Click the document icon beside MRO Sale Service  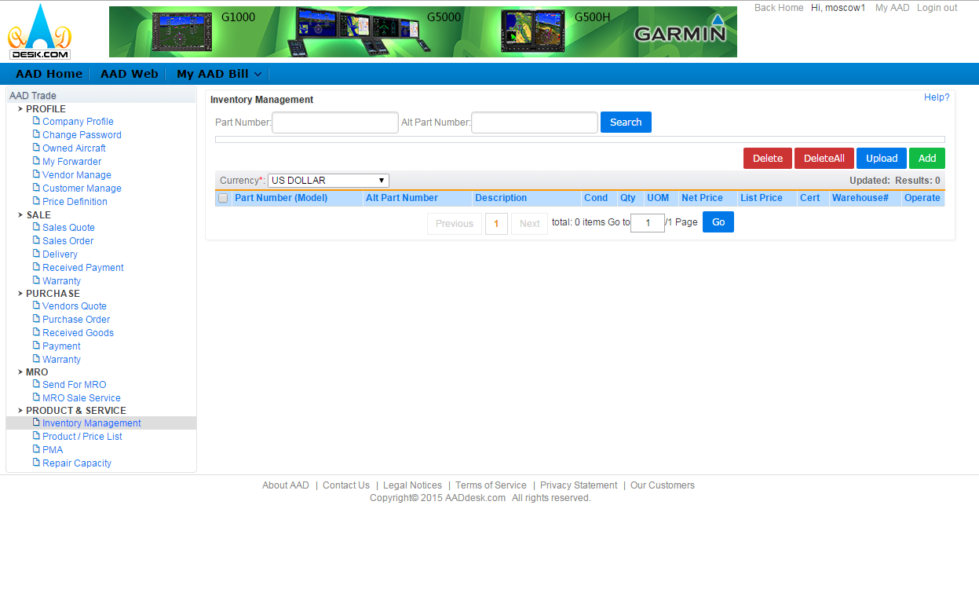click(36, 397)
